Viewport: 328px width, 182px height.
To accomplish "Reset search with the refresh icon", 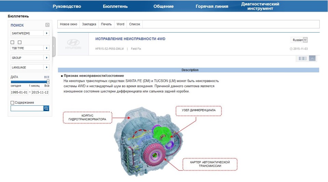I will click(x=47, y=25).
